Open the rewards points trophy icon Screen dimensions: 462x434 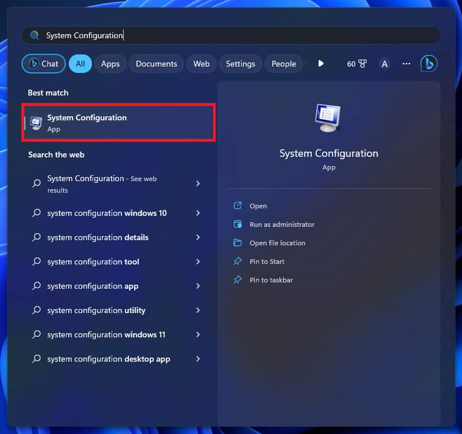point(363,64)
